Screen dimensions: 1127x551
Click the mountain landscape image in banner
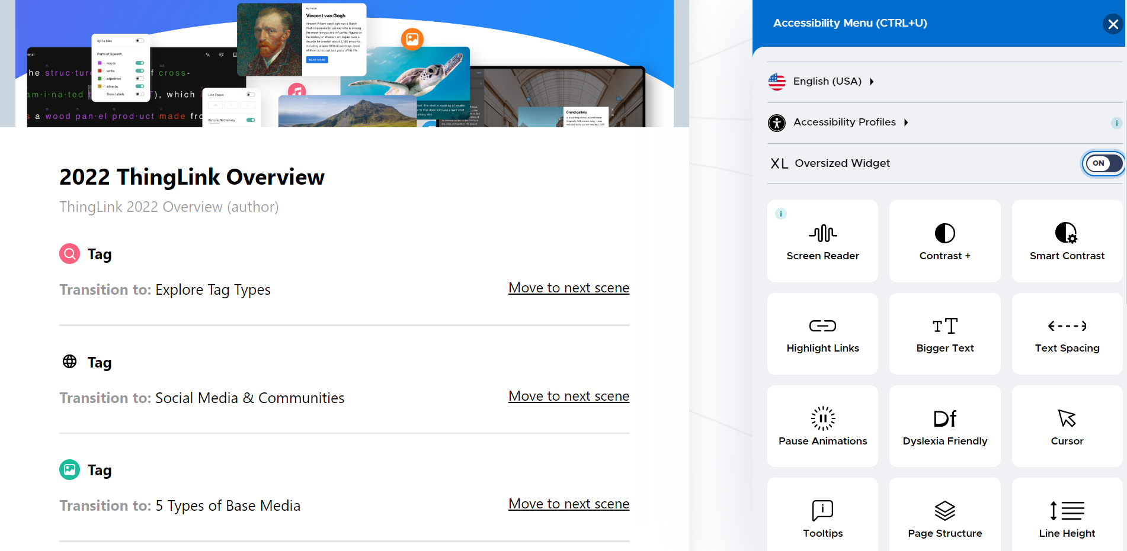tap(348, 111)
